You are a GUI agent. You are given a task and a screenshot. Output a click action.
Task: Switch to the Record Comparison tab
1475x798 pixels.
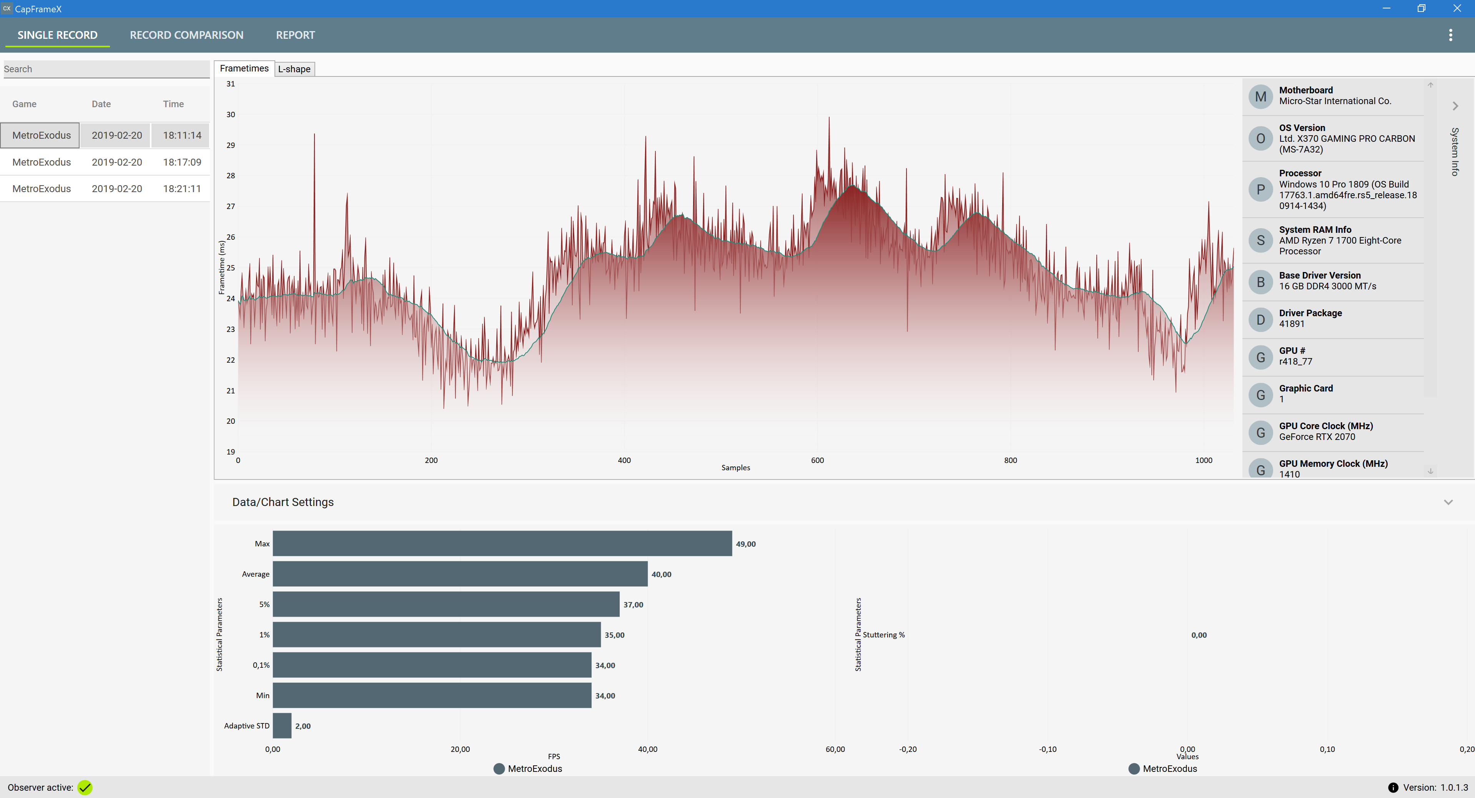[x=186, y=35]
